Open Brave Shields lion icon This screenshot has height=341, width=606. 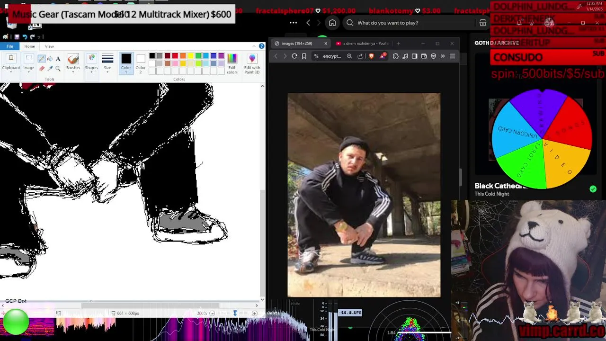[x=371, y=56]
